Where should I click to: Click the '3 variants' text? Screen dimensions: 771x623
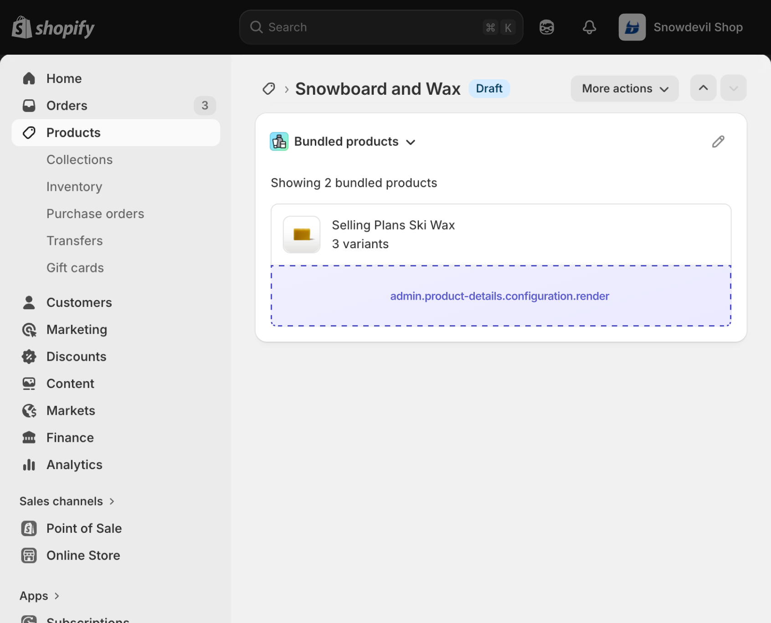coord(360,244)
